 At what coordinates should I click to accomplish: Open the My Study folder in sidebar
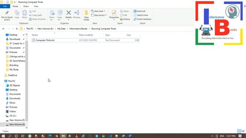tap(14, 69)
